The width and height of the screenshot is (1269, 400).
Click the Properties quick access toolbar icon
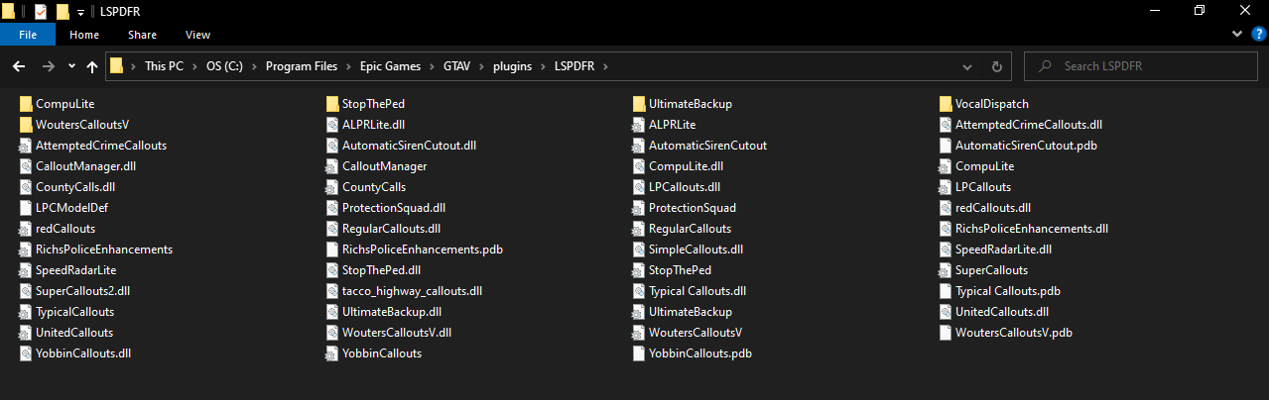point(40,11)
